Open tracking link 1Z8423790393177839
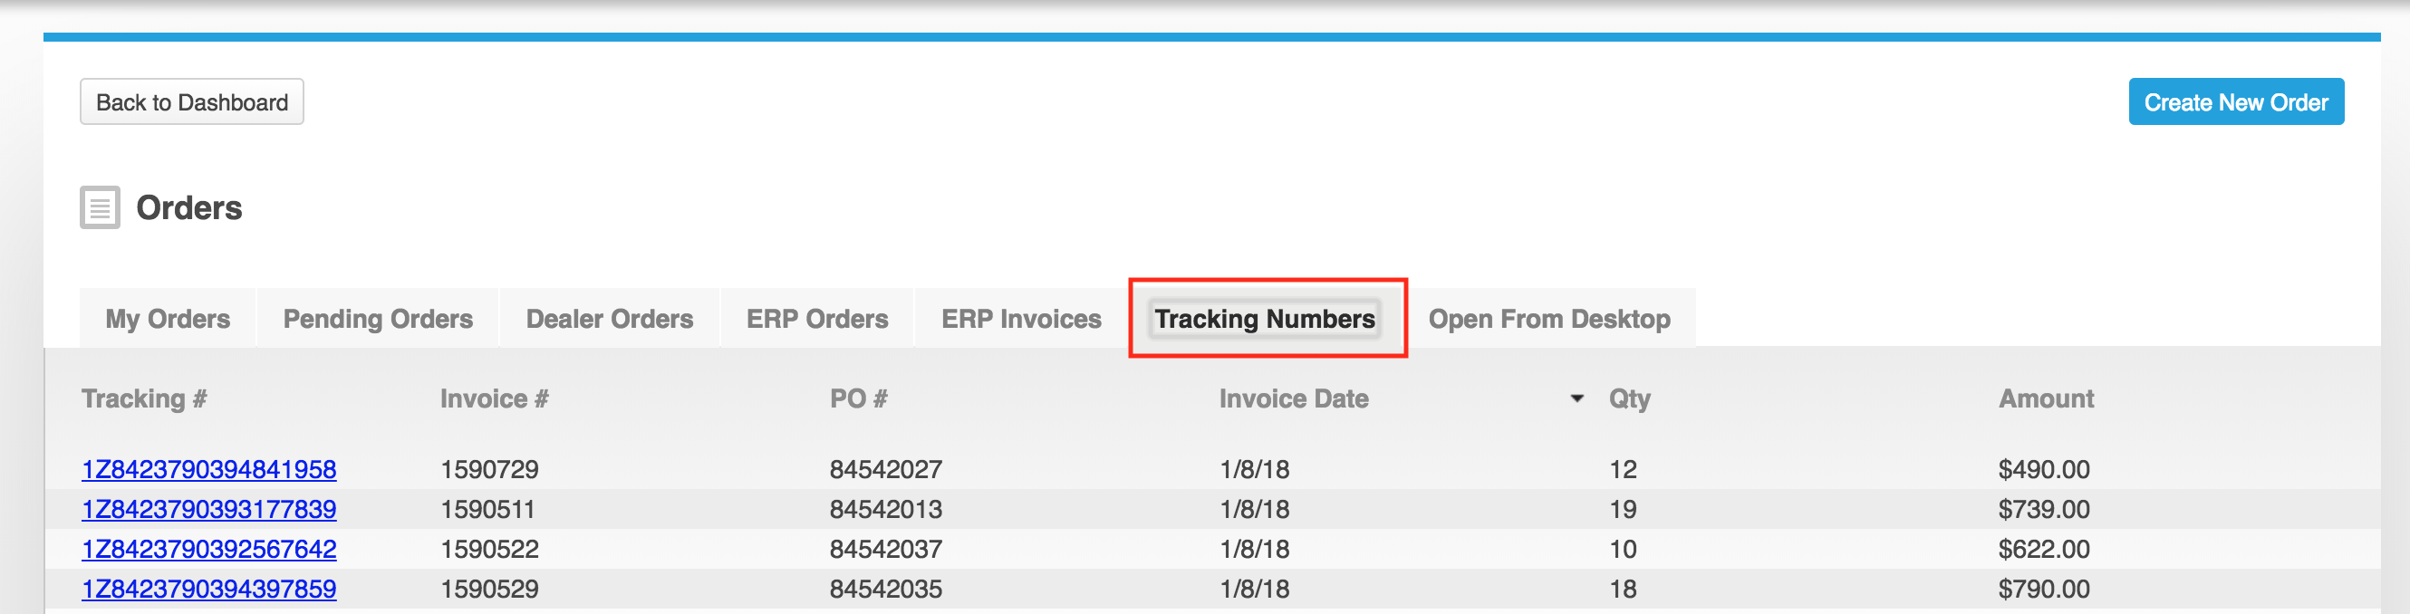 click(x=208, y=509)
